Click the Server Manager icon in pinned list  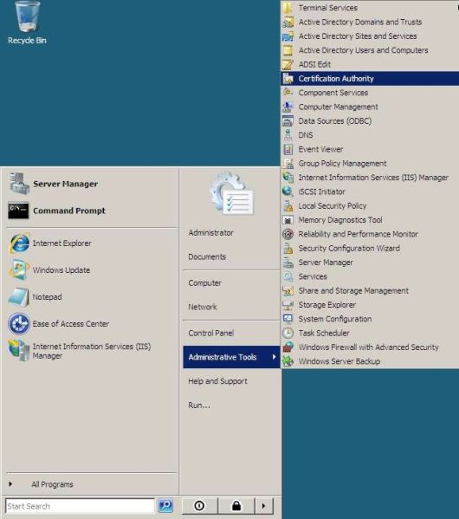(x=19, y=184)
